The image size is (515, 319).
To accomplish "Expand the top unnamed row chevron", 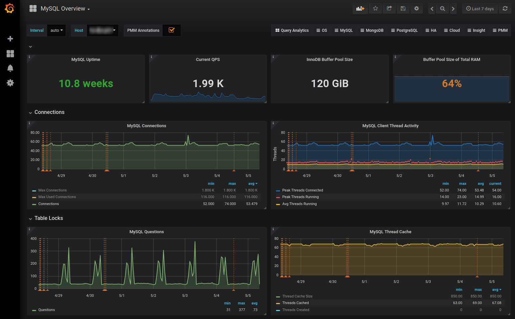I will tap(31, 47).
